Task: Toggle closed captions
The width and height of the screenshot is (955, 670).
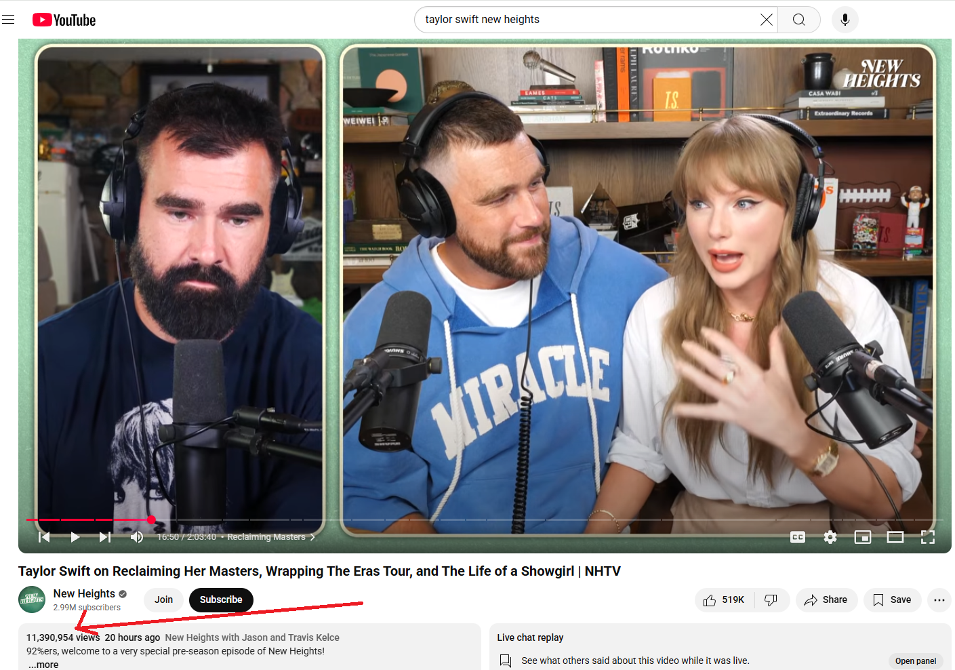Action: pos(798,537)
